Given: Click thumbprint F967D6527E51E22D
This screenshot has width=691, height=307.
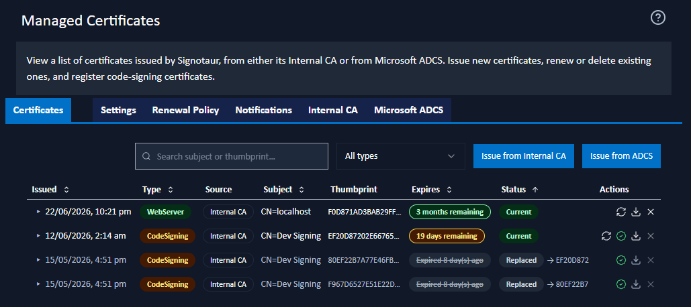Looking at the screenshot, I should pyautogui.click(x=365, y=285).
